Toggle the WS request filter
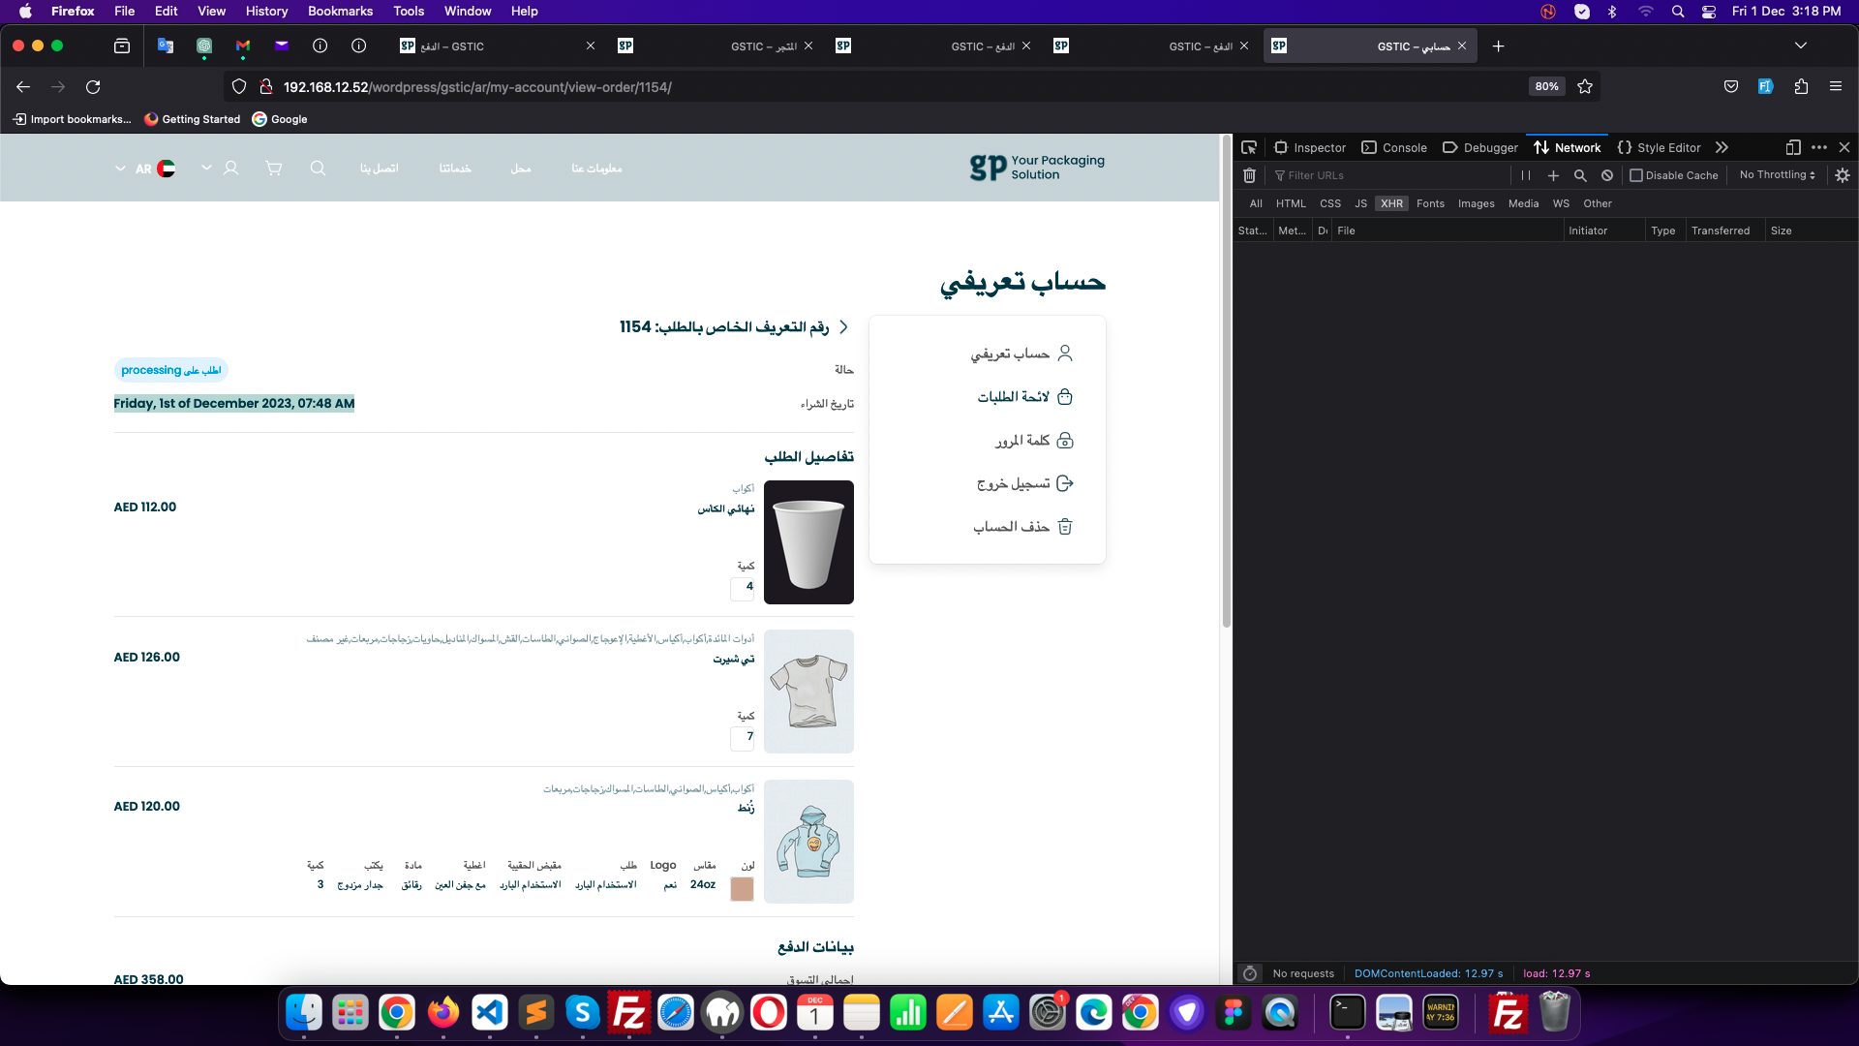Image resolution: width=1859 pixels, height=1046 pixels. (1561, 203)
